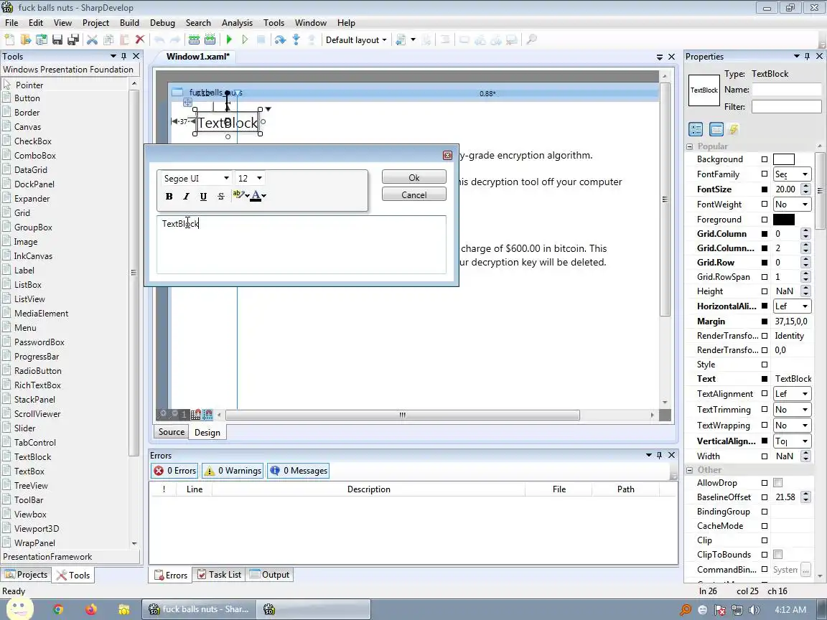Switch to the Source view tab

[172, 432]
